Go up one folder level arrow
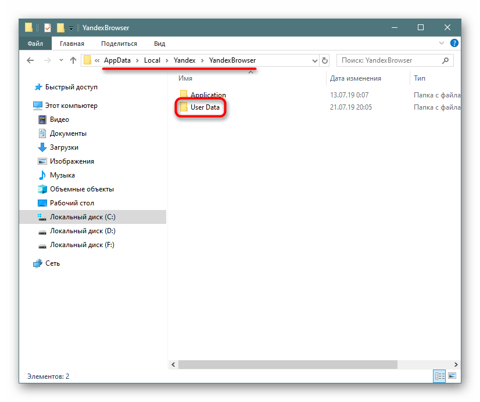The height and width of the screenshot is (402, 480). (73, 60)
